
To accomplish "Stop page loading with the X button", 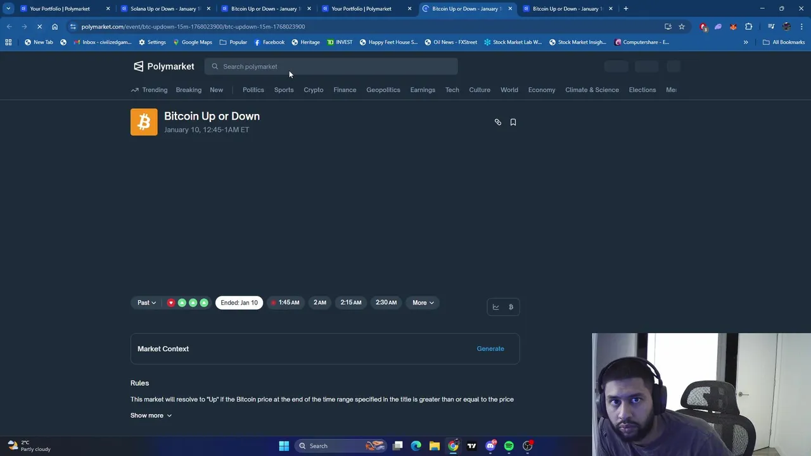I will tap(39, 27).
